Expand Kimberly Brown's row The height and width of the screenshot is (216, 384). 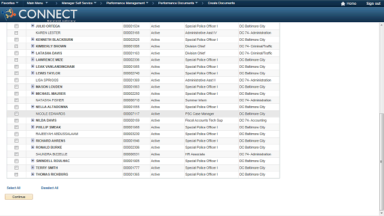(x=32, y=46)
